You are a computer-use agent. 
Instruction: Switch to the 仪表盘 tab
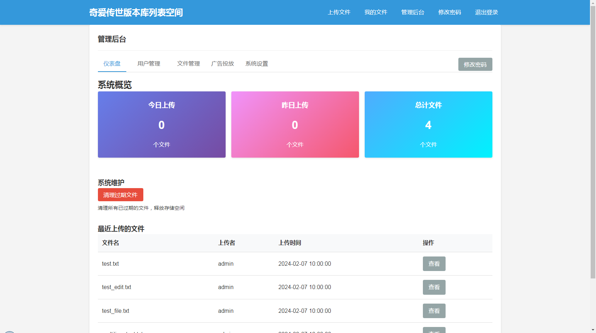click(112, 64)
